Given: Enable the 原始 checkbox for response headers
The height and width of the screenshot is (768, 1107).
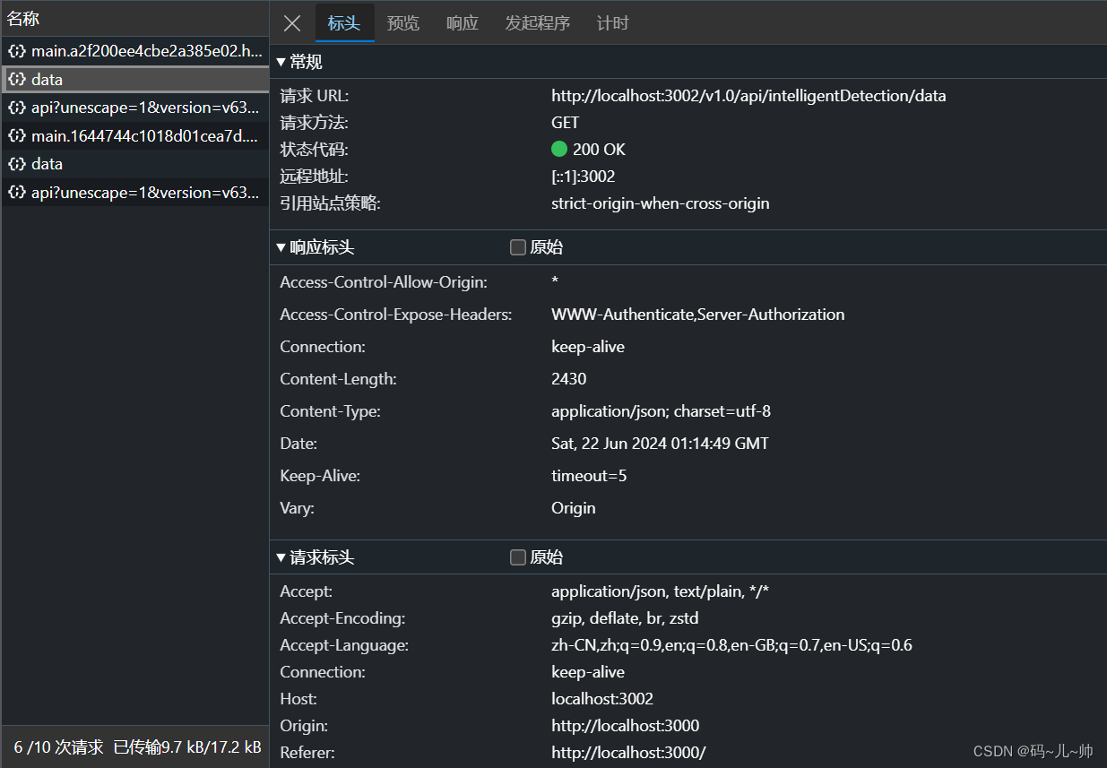Looking at the screenshot, I should pyautogui.click(x=517, y=246).
